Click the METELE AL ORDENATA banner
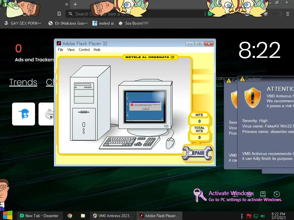 pyautogui.click(x=150, y=57)
